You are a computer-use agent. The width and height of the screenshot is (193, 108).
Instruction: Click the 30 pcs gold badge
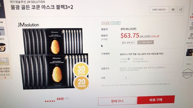coord(81,70)
